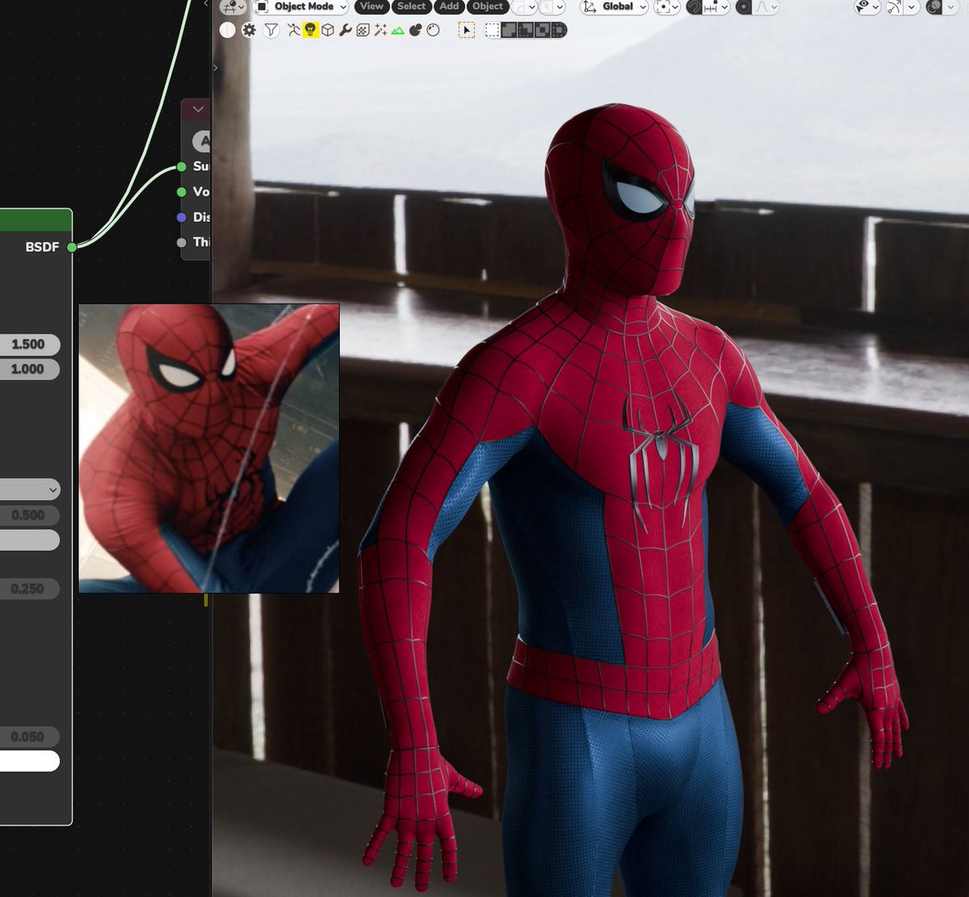Expand the sidebar arrow at viewport edge
The height and width of the screenshot is (897, 969).
click(216, 69)
